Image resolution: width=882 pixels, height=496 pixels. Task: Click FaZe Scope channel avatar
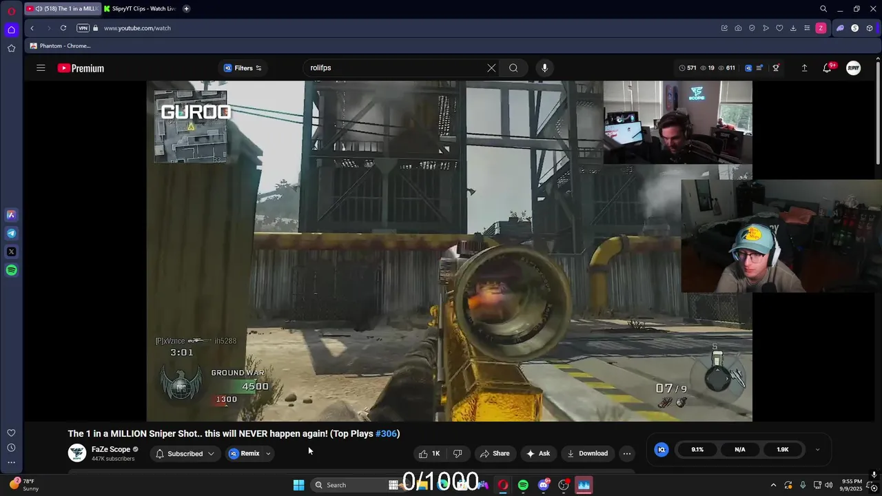coord(77,453)
